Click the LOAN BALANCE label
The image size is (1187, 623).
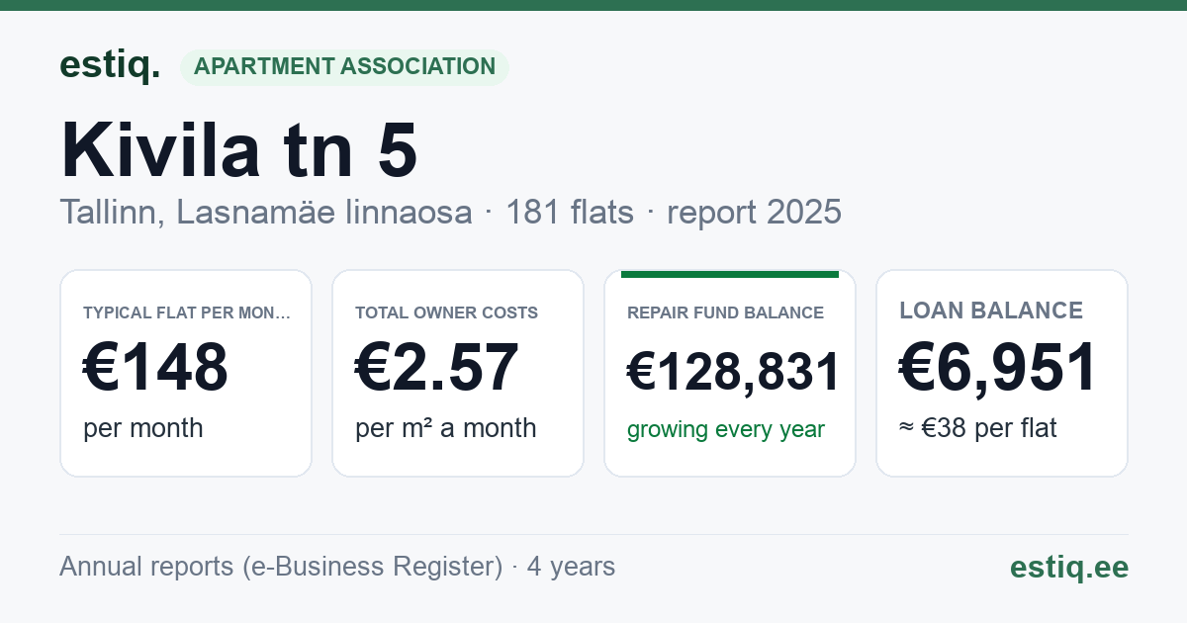coord(991,311)
